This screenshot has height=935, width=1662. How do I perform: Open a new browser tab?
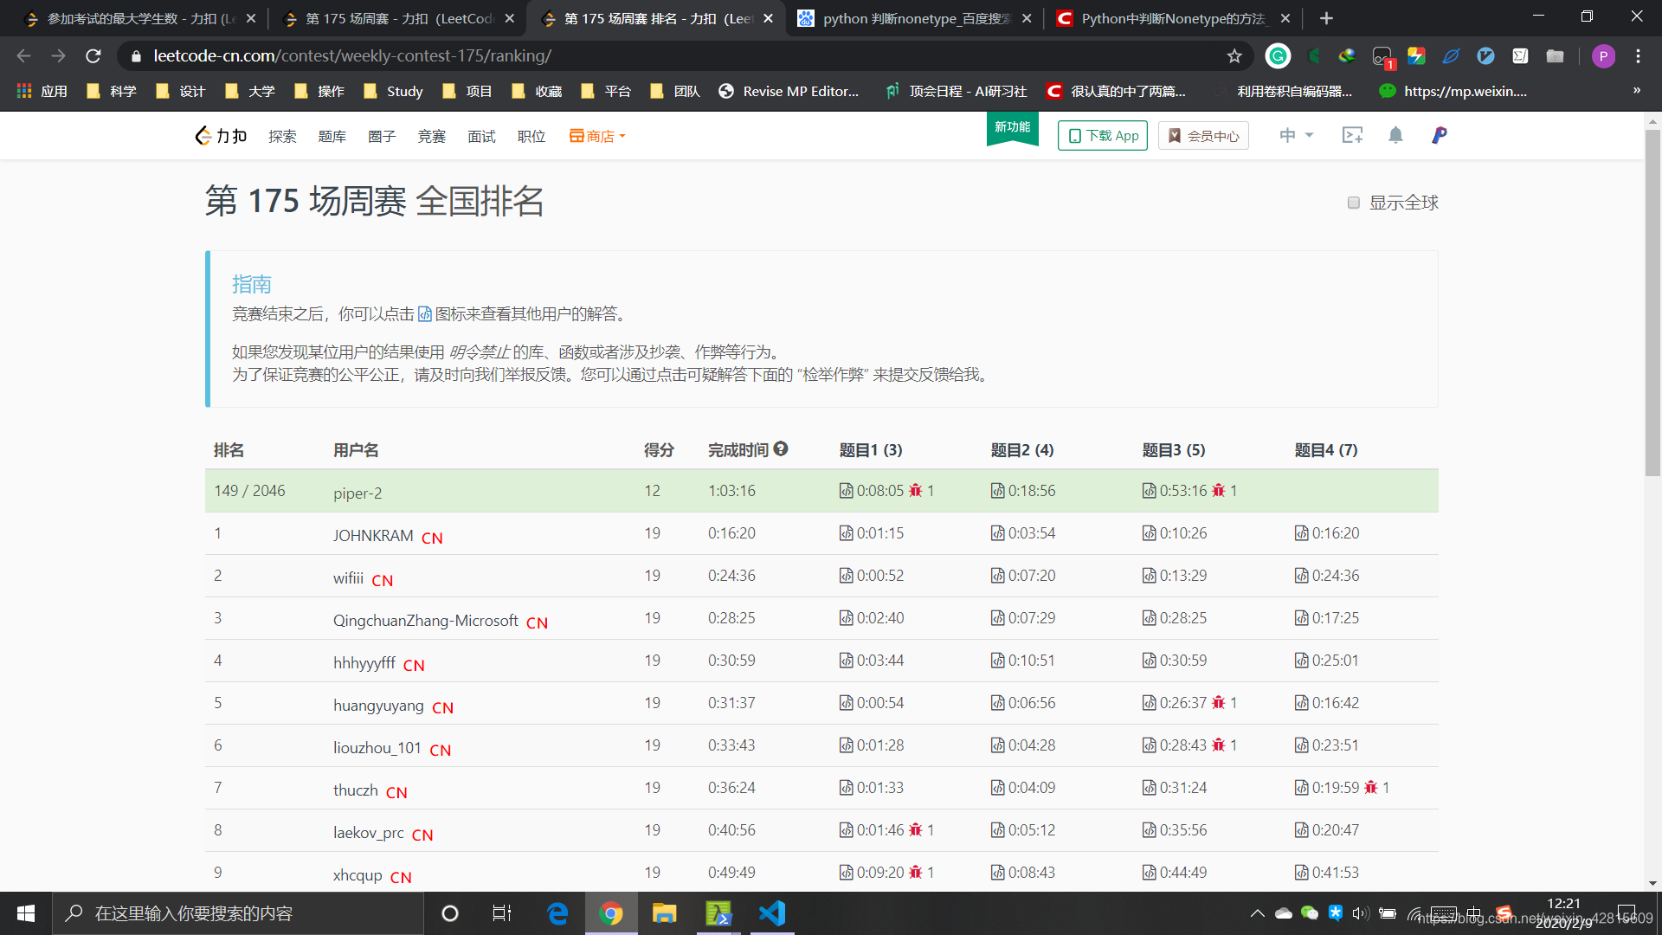[x=1326, y=18]
